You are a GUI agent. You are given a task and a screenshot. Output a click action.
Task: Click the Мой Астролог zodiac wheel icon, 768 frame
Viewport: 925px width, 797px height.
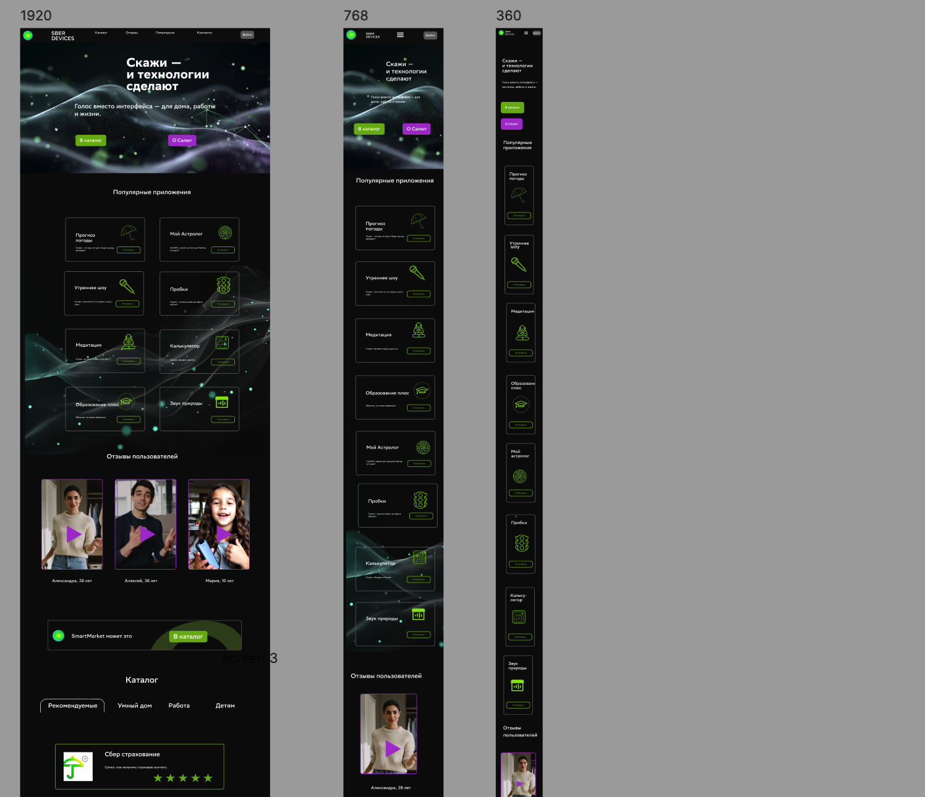tap(423, 447)
